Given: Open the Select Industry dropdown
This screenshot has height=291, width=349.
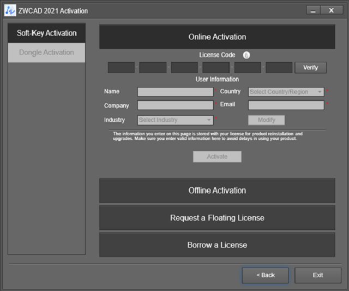Looking at the screenshot, I should coord(176,120).
